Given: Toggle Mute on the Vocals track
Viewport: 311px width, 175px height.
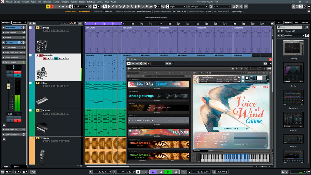Looking at the screenshot, I should pyautogui.click(x=38, y=138).
